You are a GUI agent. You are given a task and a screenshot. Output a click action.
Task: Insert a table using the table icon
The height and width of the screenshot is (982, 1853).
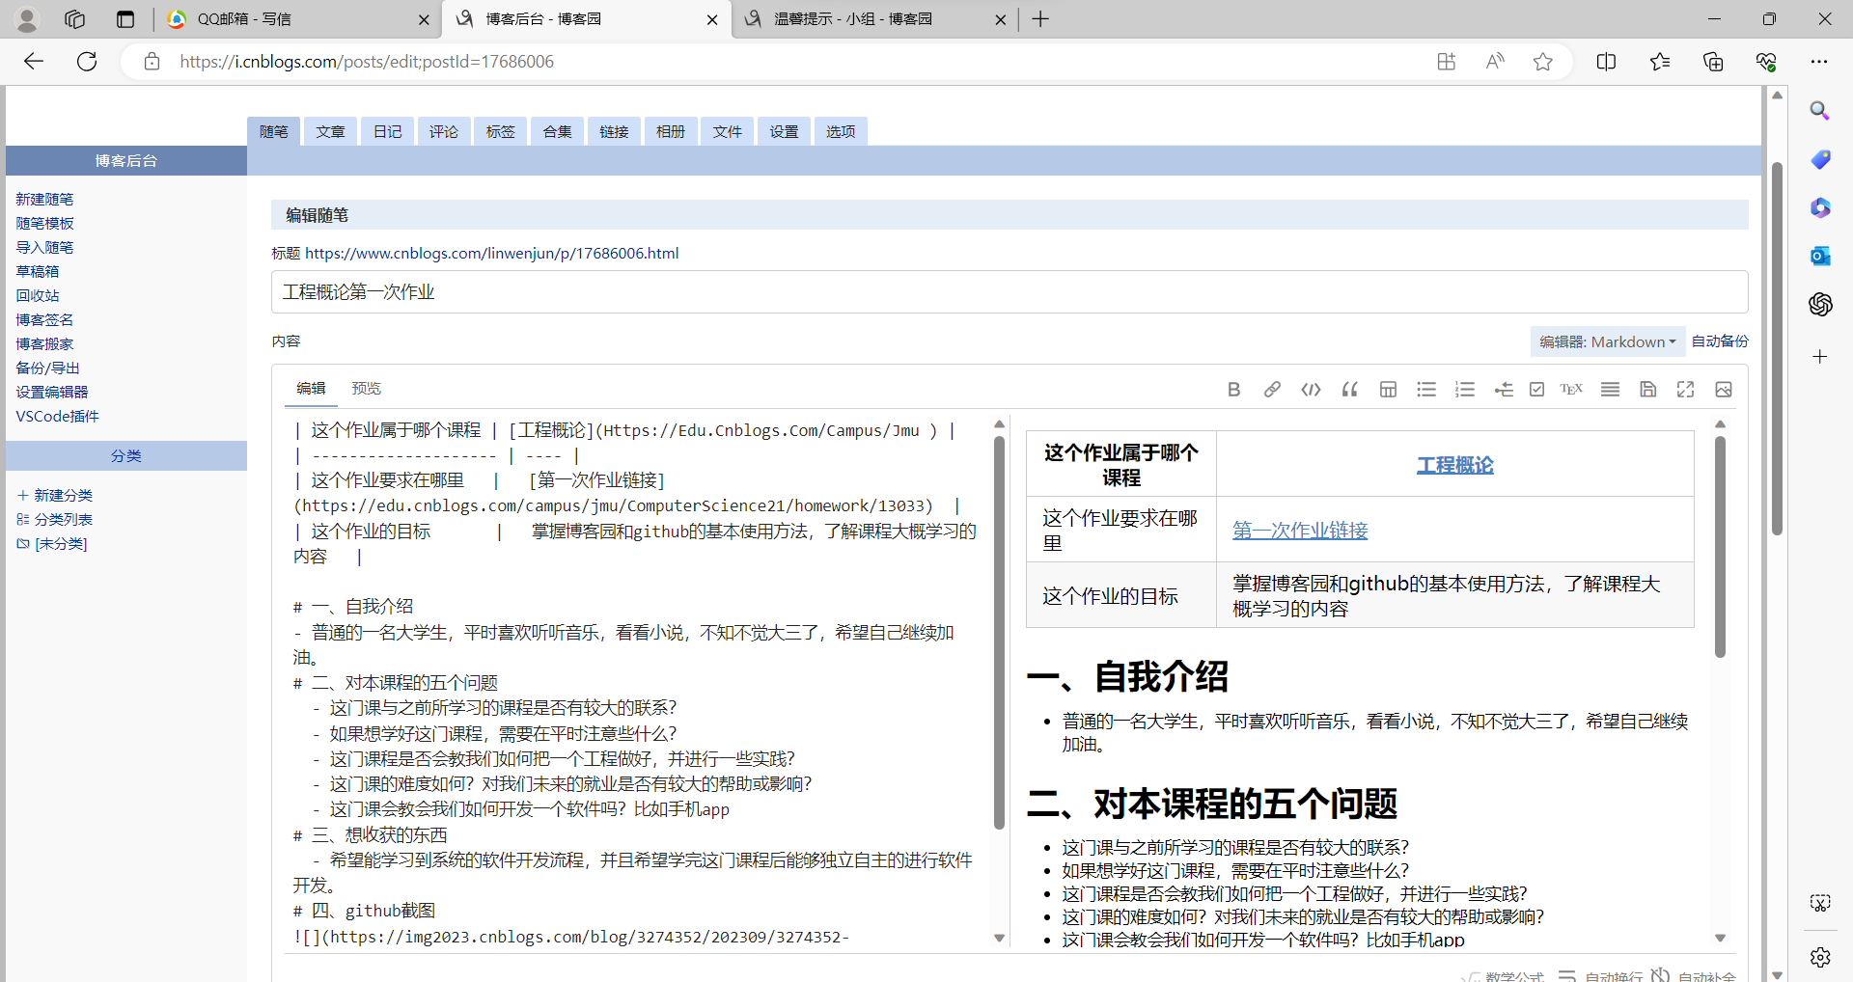(x=1388, y=389)
